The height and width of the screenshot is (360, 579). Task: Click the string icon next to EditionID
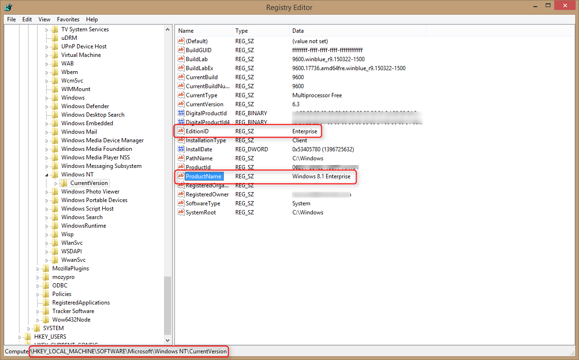(181, 131)
